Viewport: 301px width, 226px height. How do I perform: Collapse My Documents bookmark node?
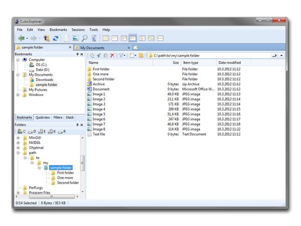(x=18, y=75)
